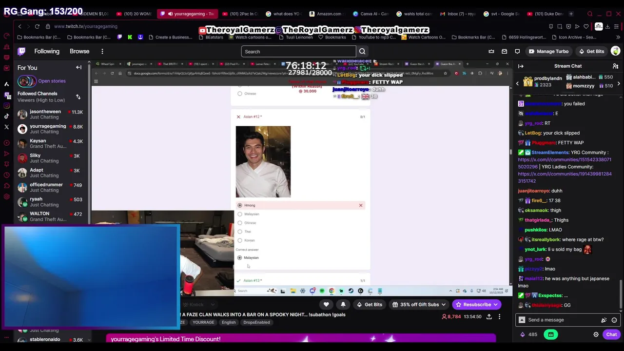Open the Create a Business bookmark

[171, 37]
